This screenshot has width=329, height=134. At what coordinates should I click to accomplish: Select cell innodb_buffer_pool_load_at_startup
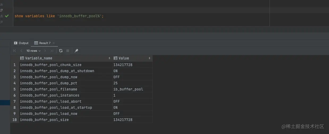point(65,107)
